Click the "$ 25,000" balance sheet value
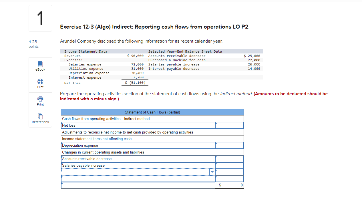 click(252, 56)
